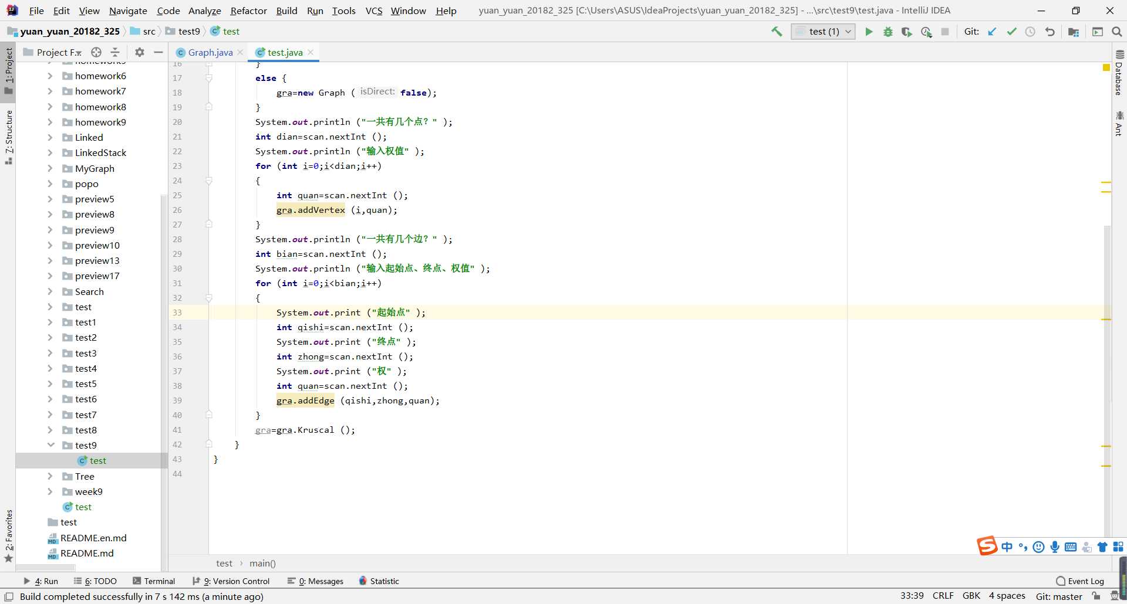Screen dimensions: 1127x604
Task: Collapse the test9 folder
Action: tap(50, 445)
